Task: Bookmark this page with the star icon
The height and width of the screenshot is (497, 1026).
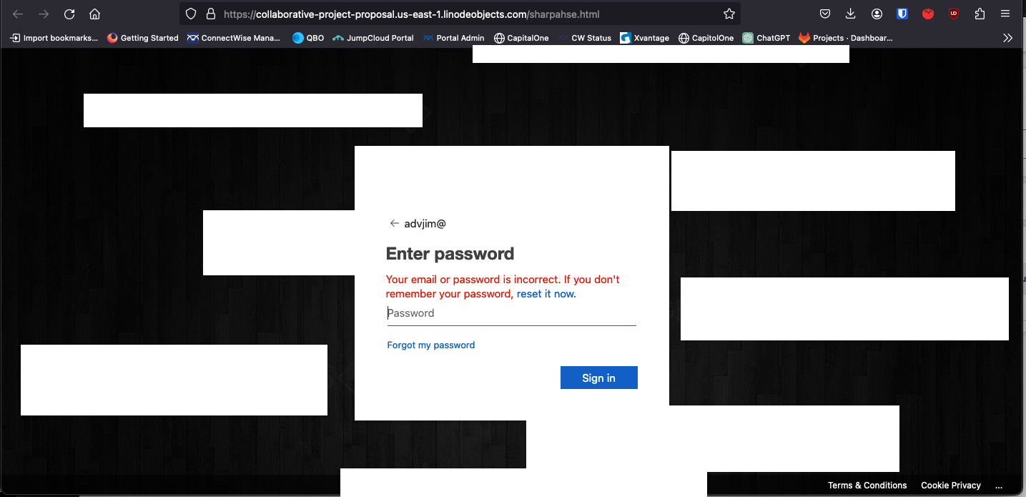Action: 729,14
